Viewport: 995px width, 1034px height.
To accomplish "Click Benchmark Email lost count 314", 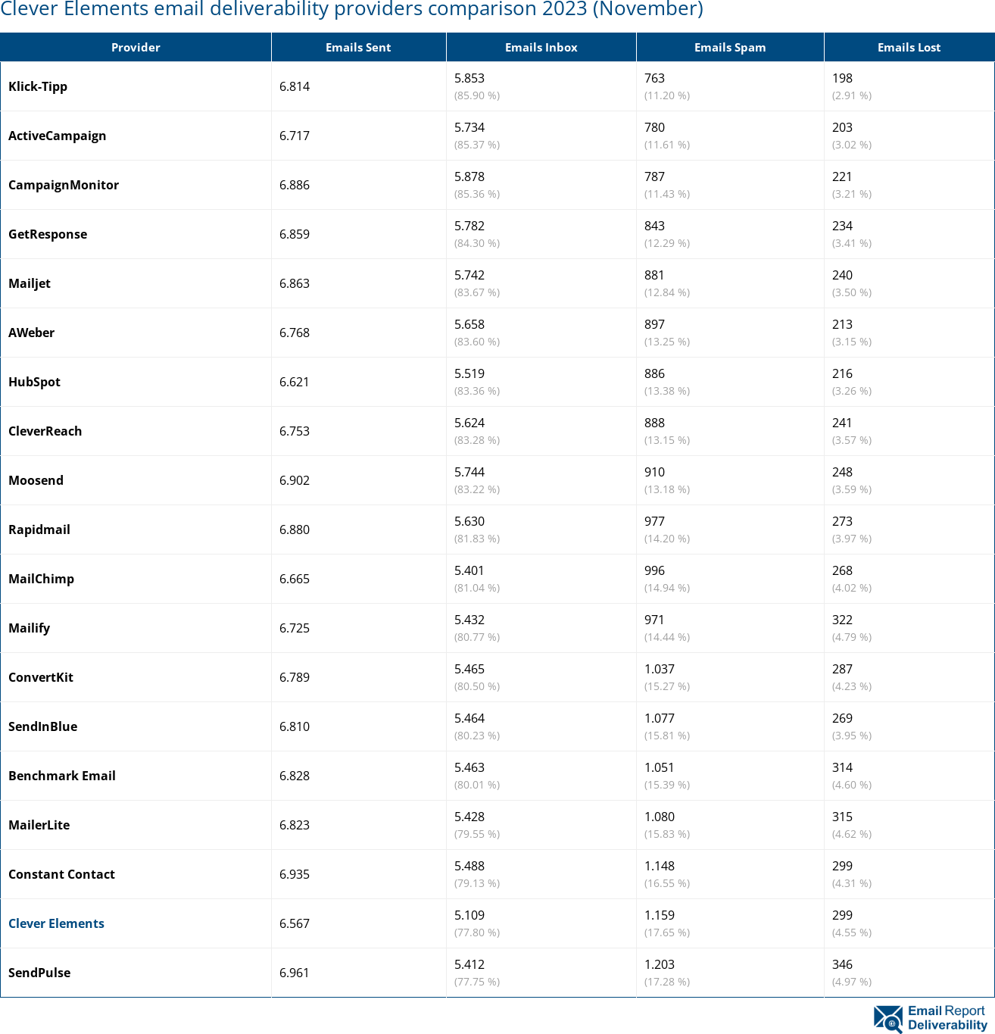I will click(843, 767).
